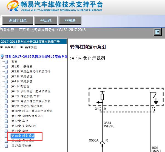The height and width of the screenshot is (152, 165).
Task: Click the heading 转向柱锁定示意图
Action: click(88, 47)
